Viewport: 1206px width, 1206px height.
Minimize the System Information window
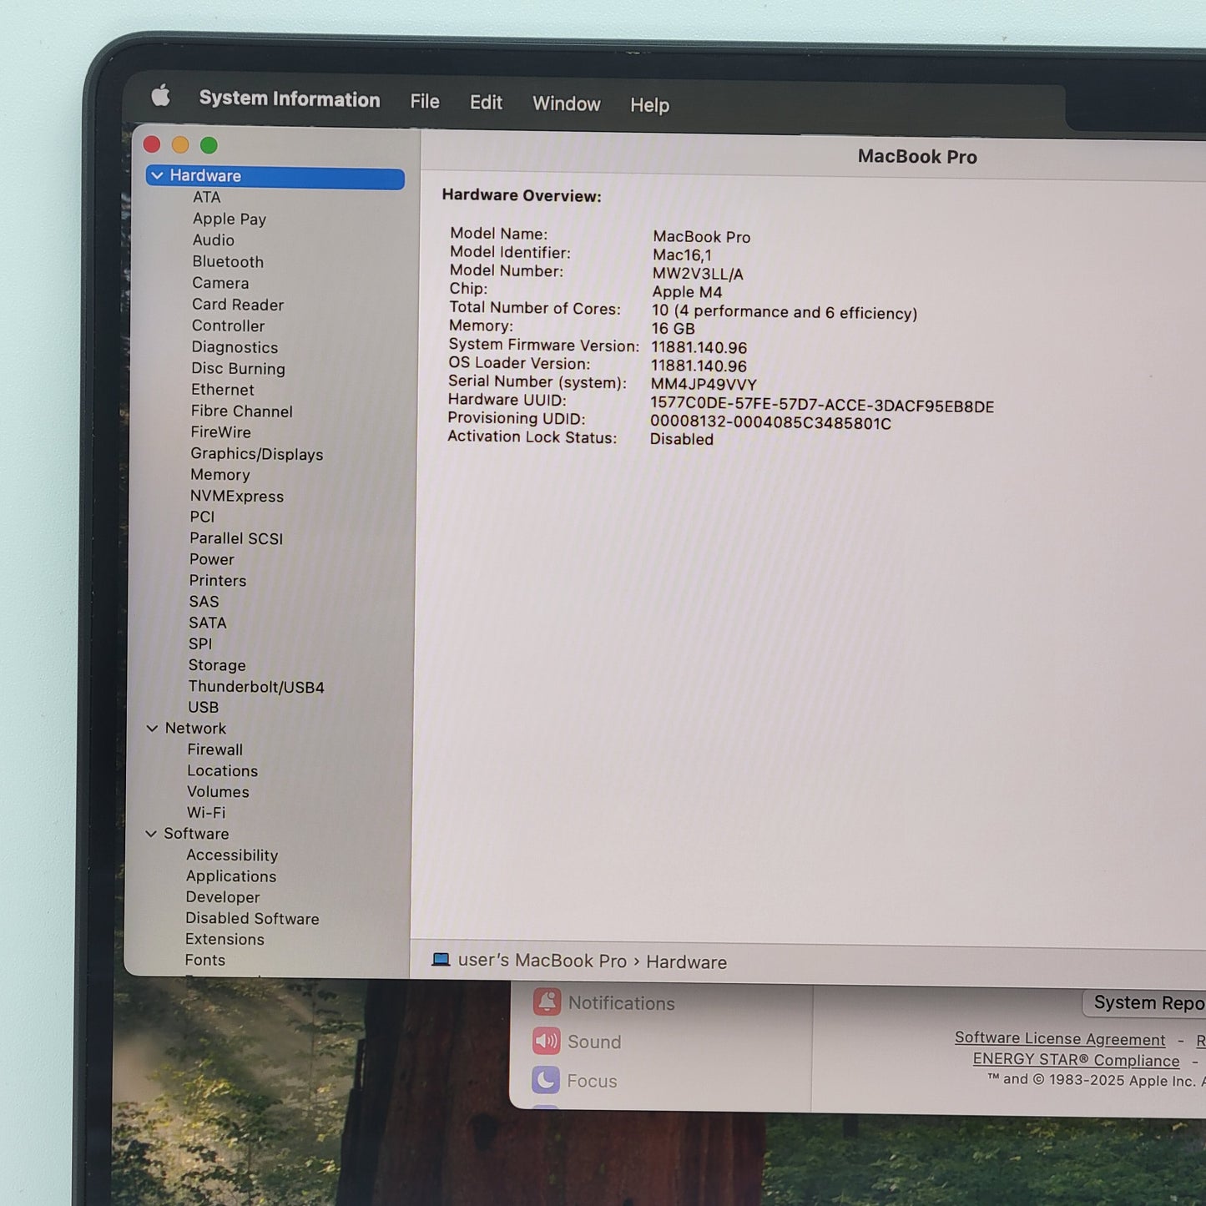[x=180, y=144]
